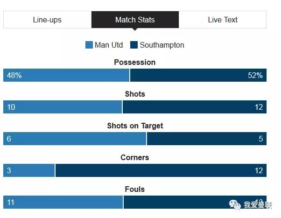281x218 pixels.
Task: Open the Line-ups tab
Action: coord(47,20)
